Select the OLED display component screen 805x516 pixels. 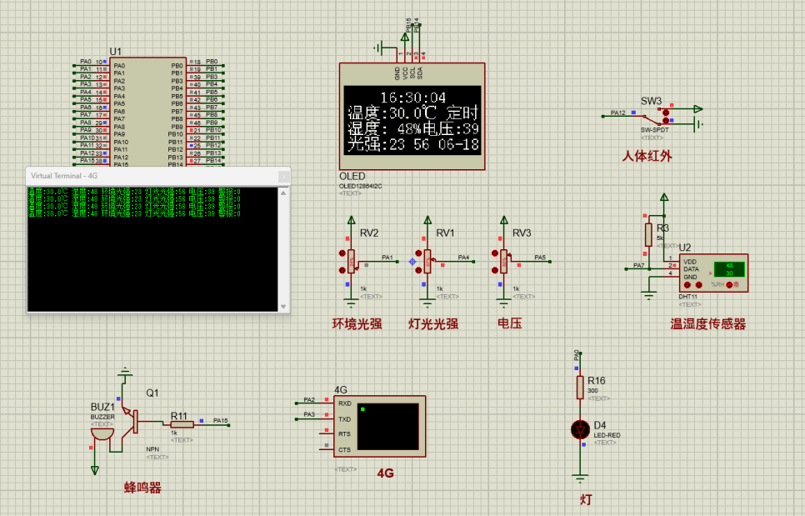tap(412, 119)
